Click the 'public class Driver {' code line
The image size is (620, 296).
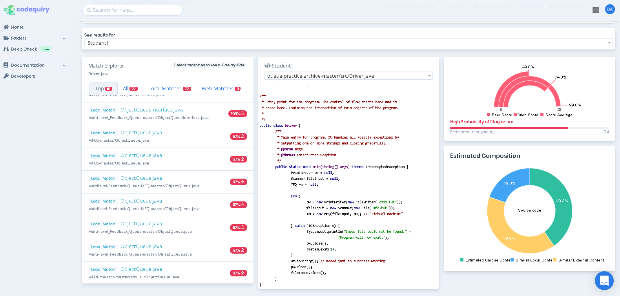280,126
